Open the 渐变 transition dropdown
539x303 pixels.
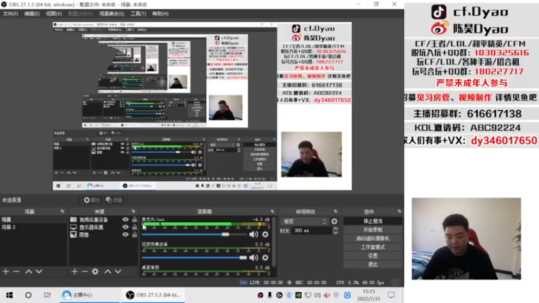coord(305,222)
